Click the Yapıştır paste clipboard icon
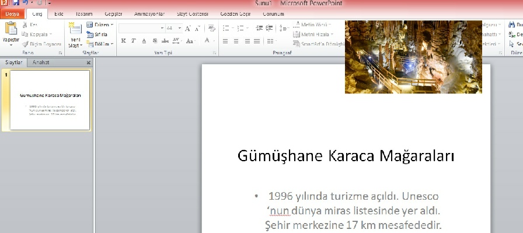Image resolution: width=523 pixels, height=233 pixels. 11,29
